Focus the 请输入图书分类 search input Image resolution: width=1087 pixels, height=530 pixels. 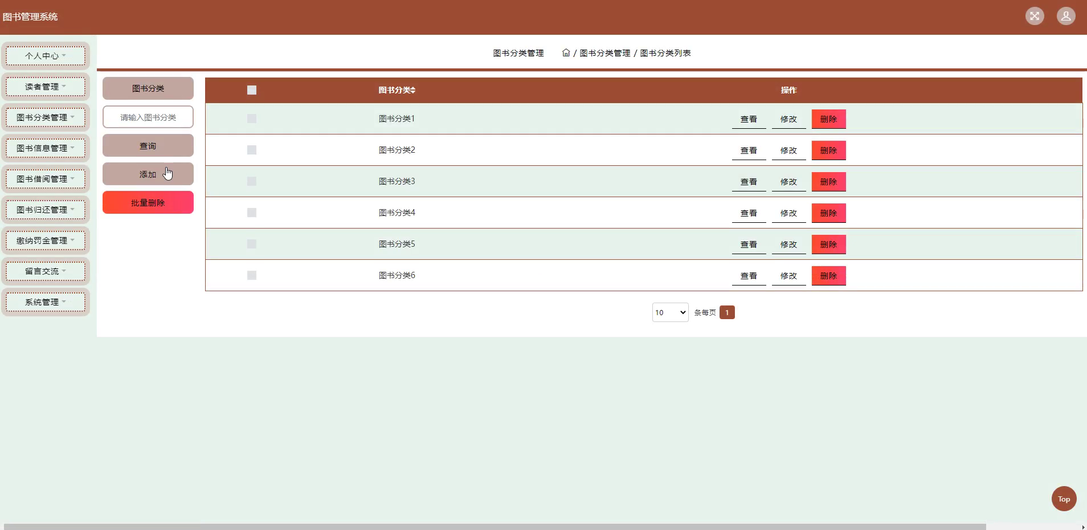click(148, 117)
